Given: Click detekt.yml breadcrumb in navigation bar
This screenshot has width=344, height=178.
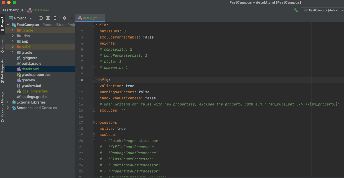Looking at the screenshot, I should tap(38, 10).
